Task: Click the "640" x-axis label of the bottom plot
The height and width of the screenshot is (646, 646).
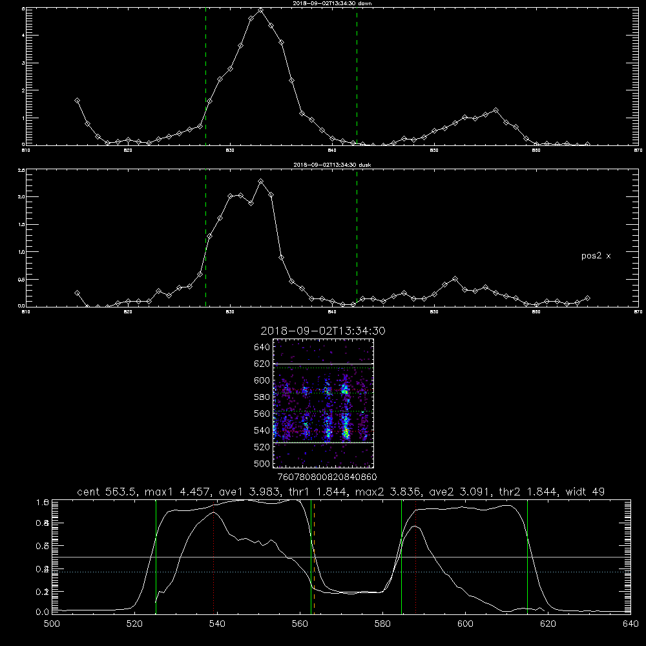Action: (630, 624)
